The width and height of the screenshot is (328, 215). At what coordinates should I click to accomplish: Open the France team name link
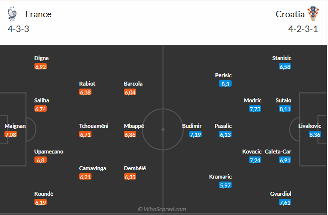click(x=38, y=14)
